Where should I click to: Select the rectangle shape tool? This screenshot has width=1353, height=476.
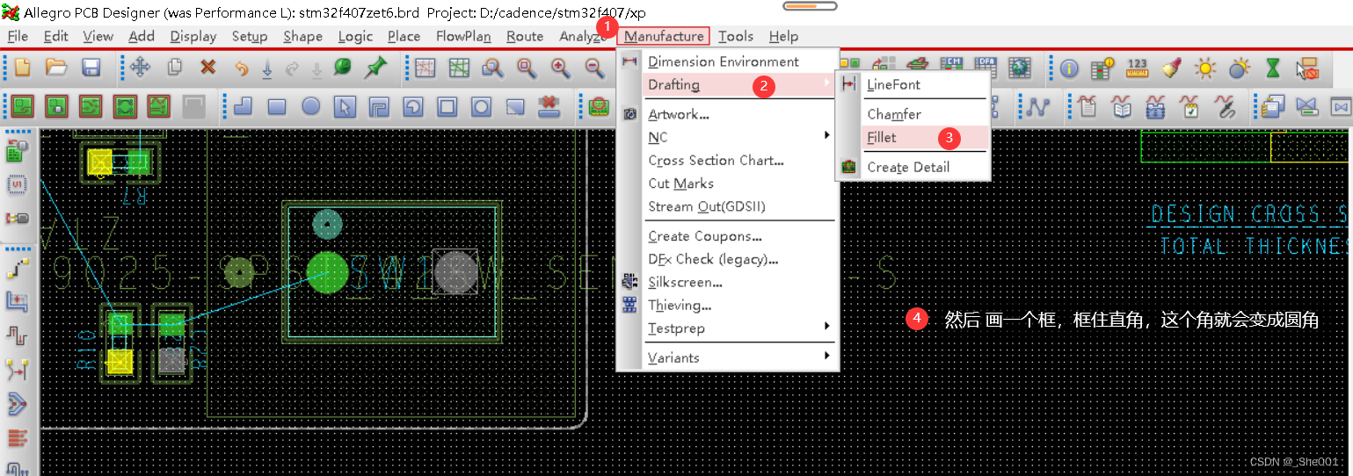(277, 107)
